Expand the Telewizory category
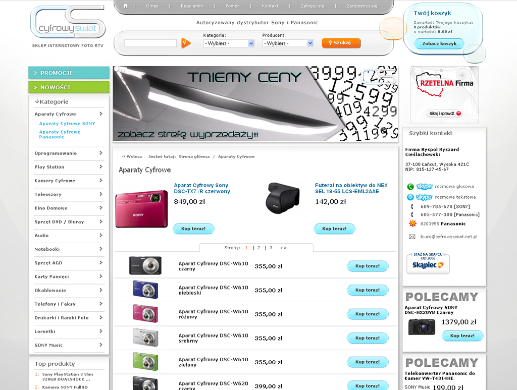Image resolution: width=517 pixels, height=390 pixels. click(x=101, y=194)
